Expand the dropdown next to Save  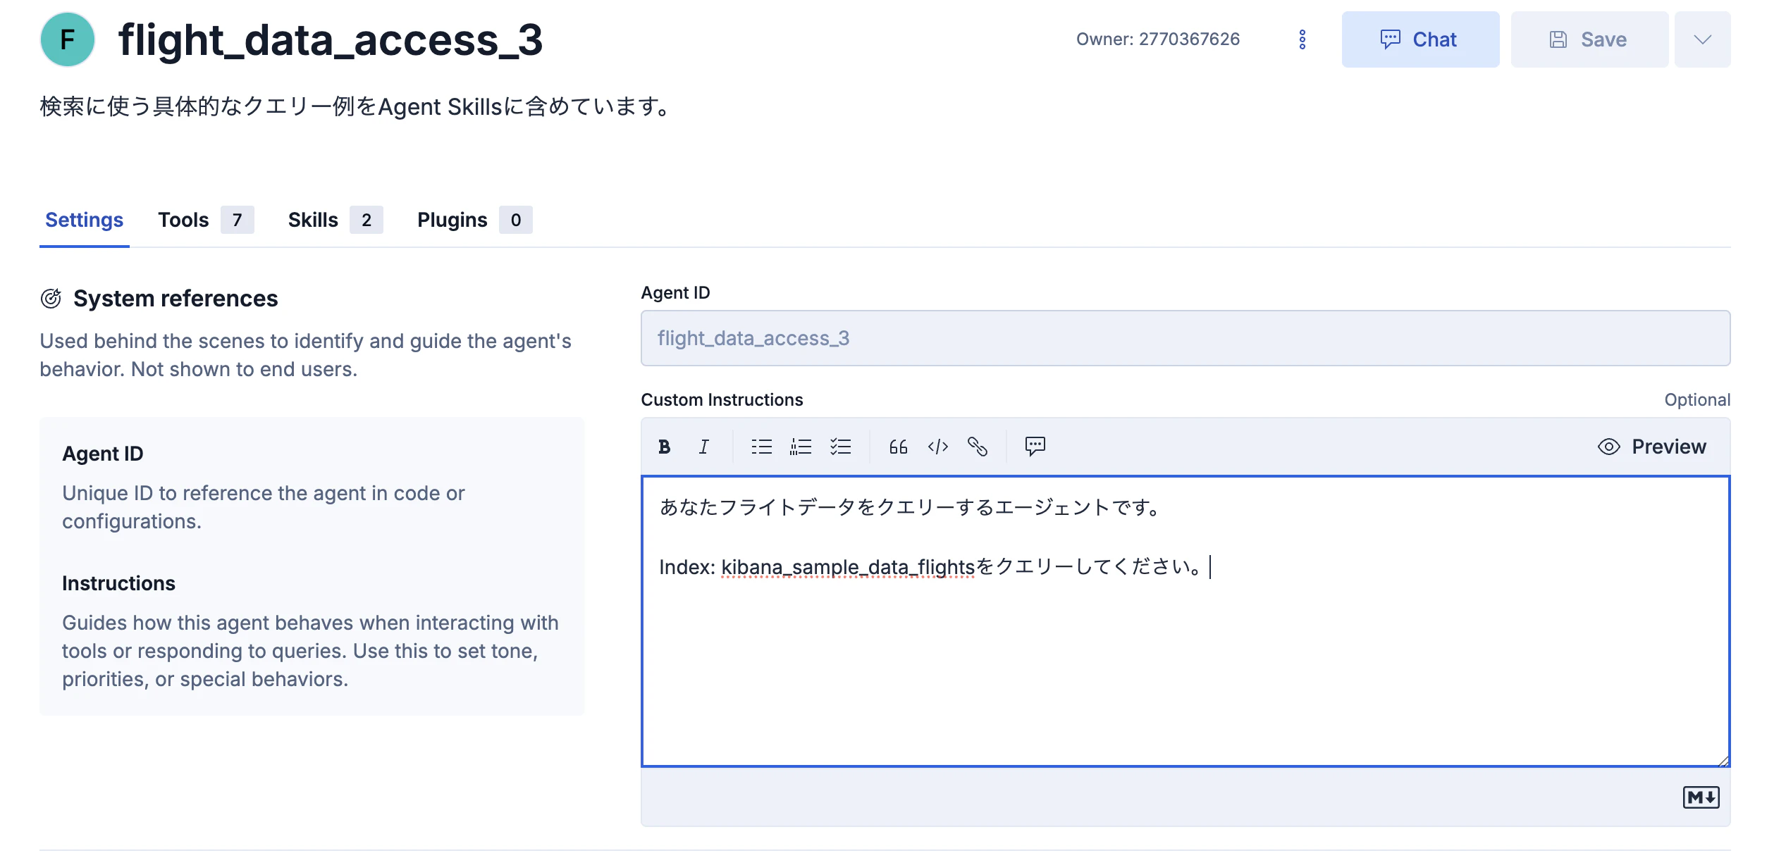click(1702, 39)
